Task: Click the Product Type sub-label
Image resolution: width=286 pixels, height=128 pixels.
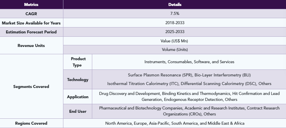Action: (78, 62)
